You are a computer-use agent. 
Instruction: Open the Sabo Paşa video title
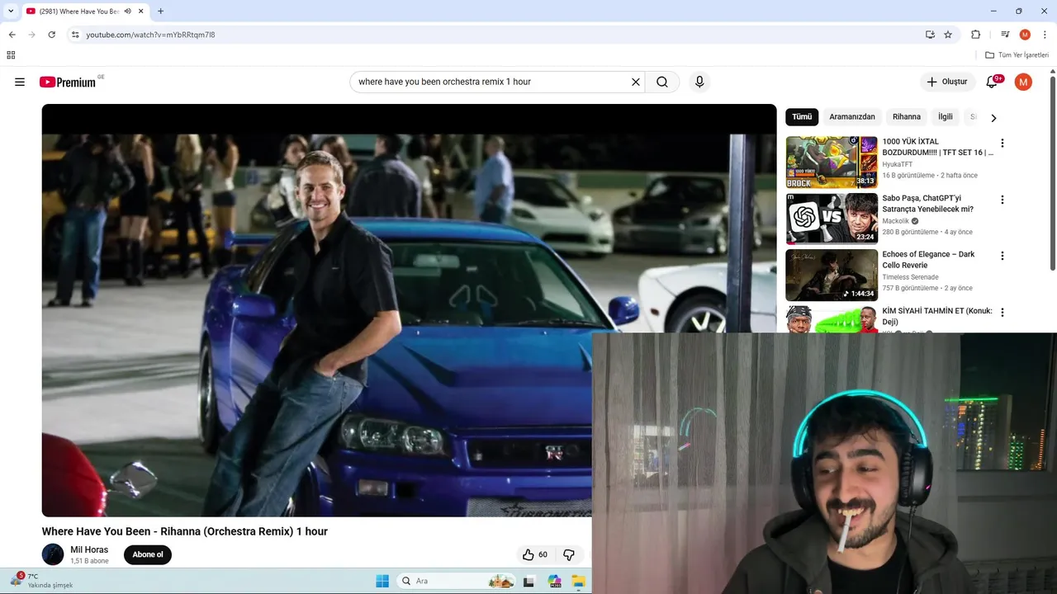click(x=927, y=204)
